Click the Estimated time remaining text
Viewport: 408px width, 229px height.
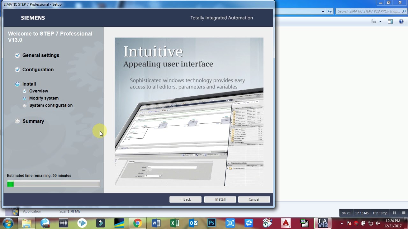pyautogui.click(x=39, y=176)
